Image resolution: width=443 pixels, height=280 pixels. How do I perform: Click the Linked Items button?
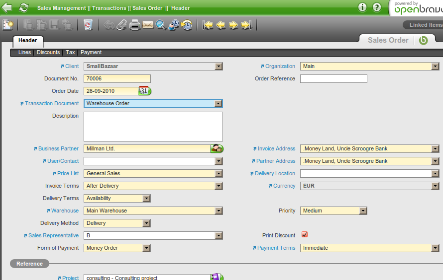tap(425, 25)
